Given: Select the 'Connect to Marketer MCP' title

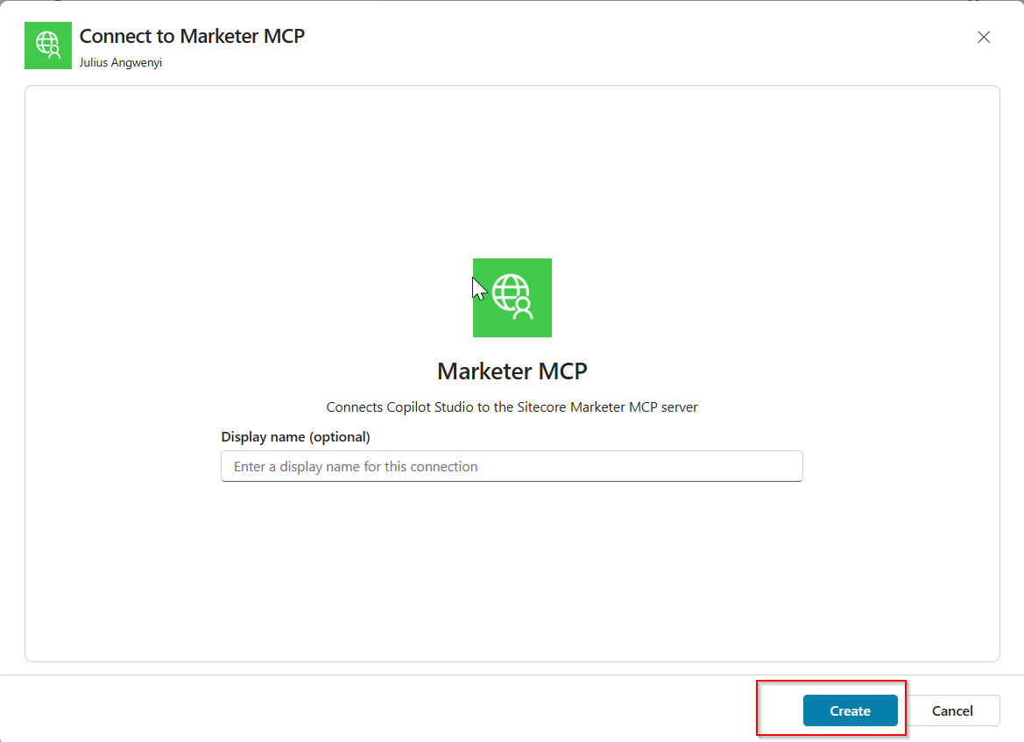Looking at the screenshot, I should pos(192,36).
